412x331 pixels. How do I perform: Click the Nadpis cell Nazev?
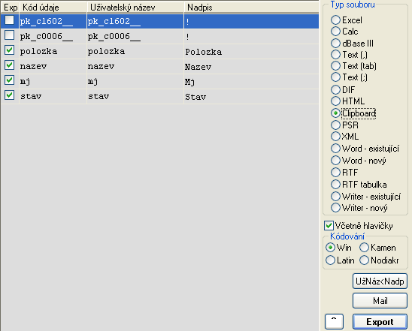[x=251, y=66]
